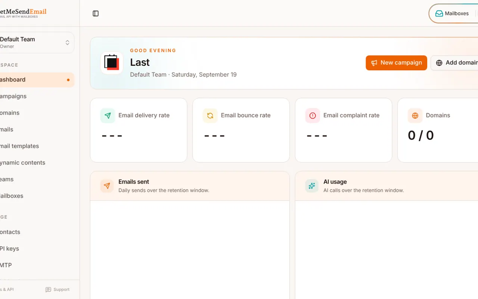
Task: Click the Add domain button
Action: pos(454,63)
